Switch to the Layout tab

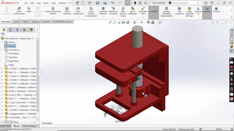click(16, 22)
